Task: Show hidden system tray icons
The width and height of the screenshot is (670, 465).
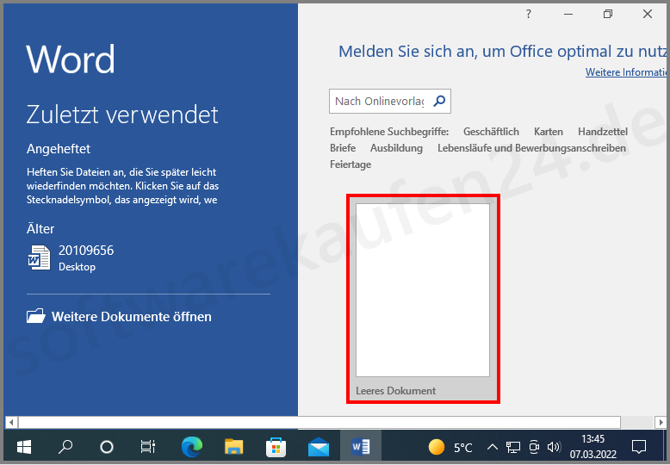Action: [x=493, y=448]
